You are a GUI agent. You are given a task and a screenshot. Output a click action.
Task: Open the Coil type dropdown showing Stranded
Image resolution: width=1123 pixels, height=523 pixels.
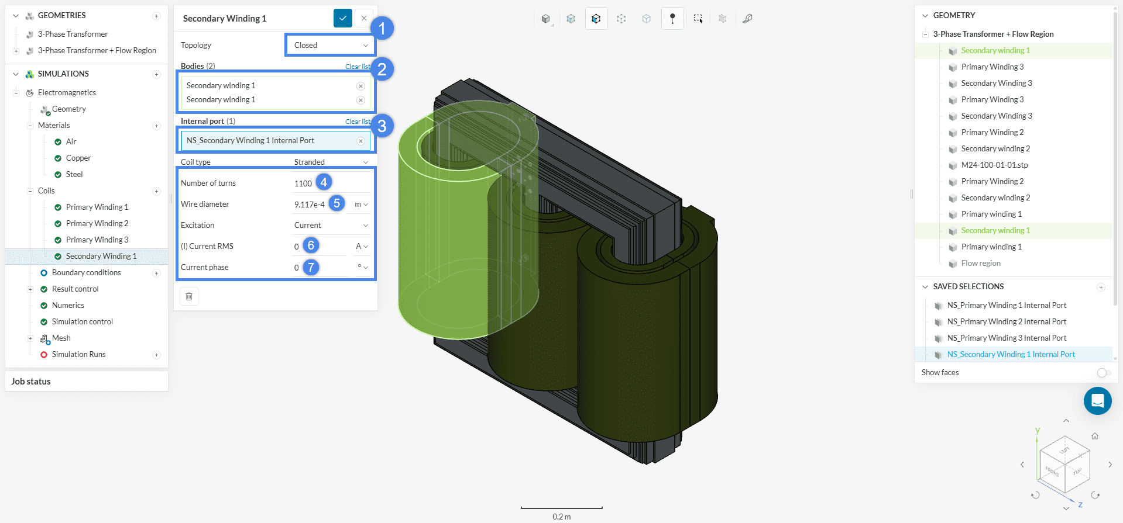click(331, 162)
